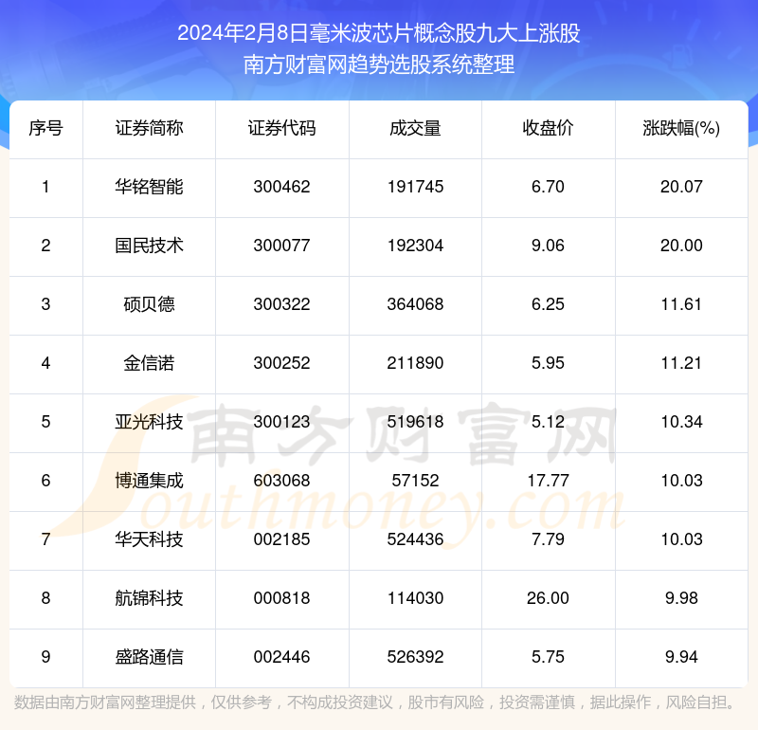Click percent change 11.61
Screen dimensions: 758x730
(x=681, y=304)
